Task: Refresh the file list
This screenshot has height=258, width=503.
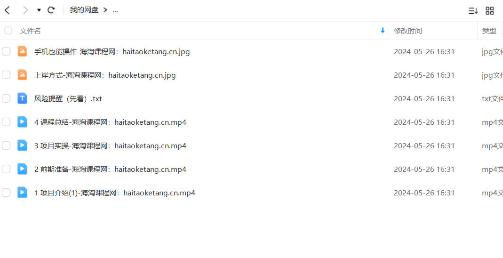Action: point(51,10)
